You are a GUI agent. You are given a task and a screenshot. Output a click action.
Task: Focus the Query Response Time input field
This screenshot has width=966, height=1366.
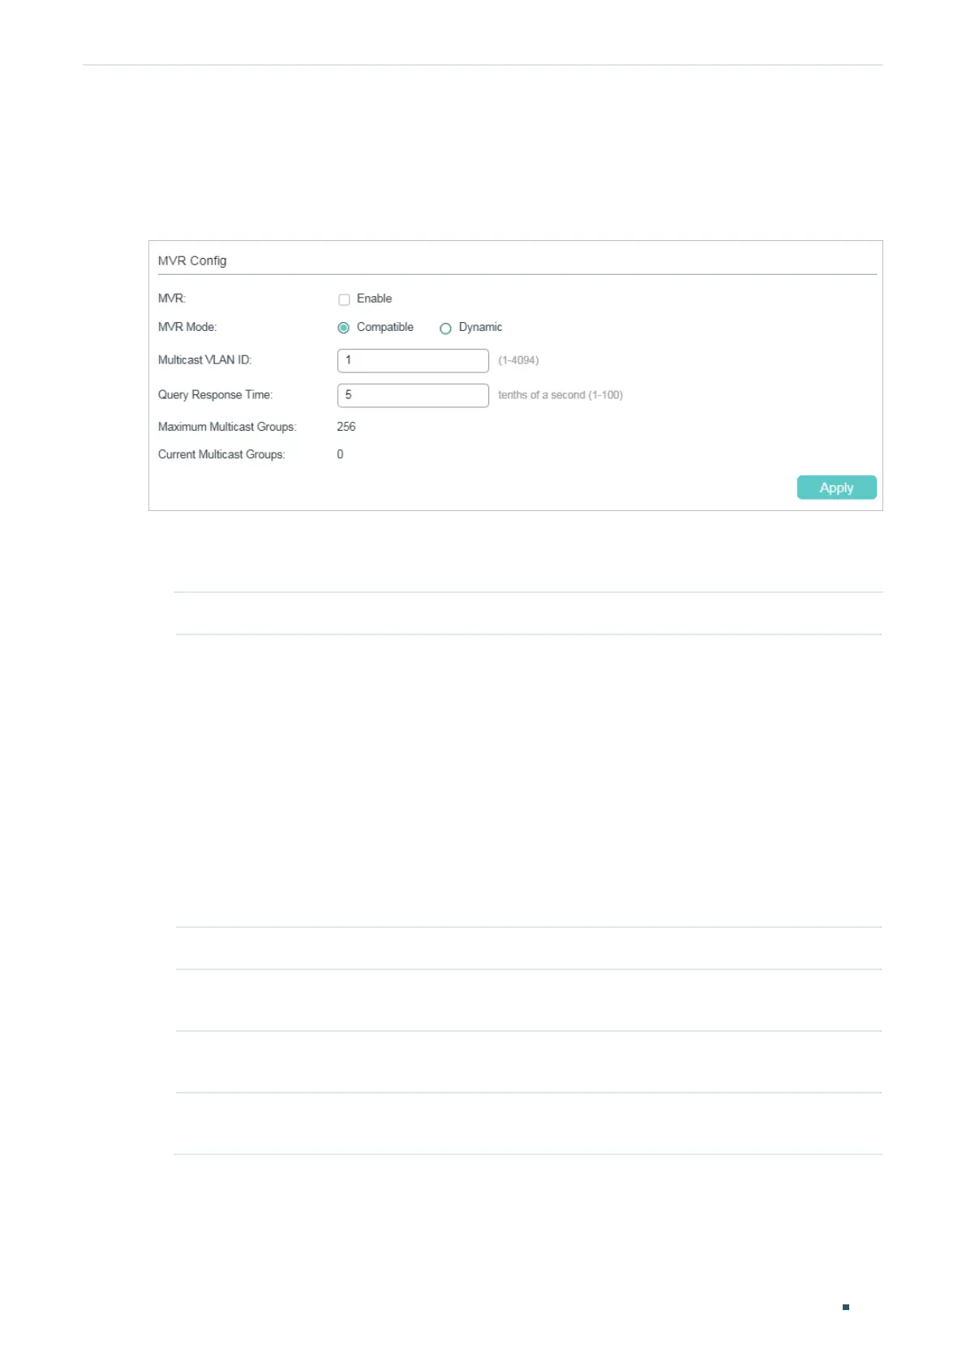coord(413,395)
